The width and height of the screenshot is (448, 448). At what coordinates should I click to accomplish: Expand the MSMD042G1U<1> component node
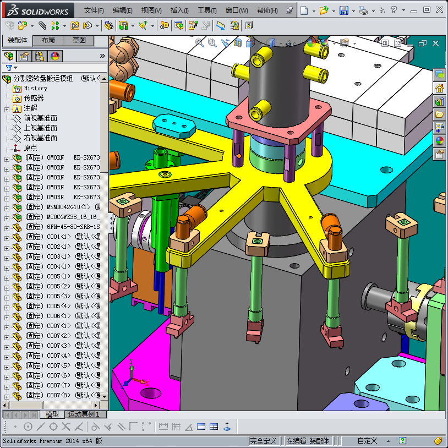tap(7, 209)
